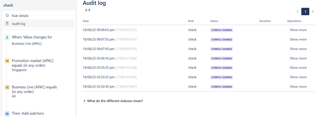Show more for the 03:32:30 pm entry
This screenshot has width=315, height=117.
298,87
